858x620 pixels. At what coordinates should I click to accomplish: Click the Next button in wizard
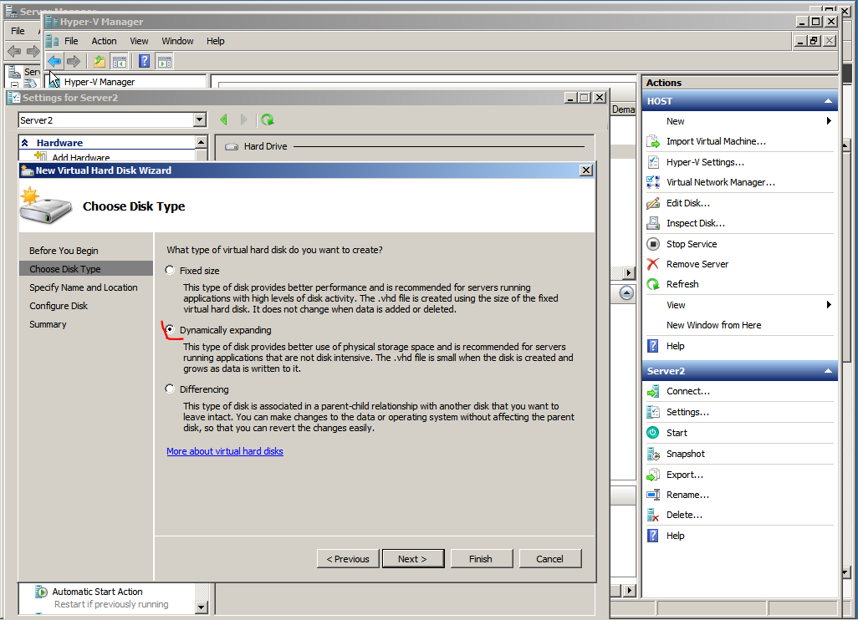[x=413, y=559]
